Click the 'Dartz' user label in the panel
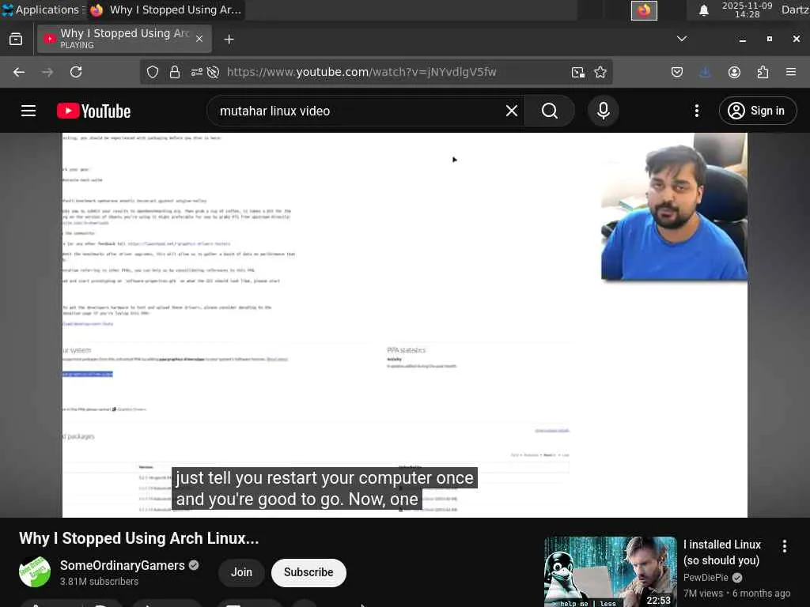 pyautogui.click(x=796, y=9)
